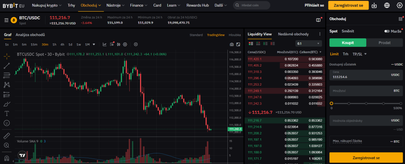Expand the Další menu
Viewport: 405px width, 164px height.
tap(221, 5)
